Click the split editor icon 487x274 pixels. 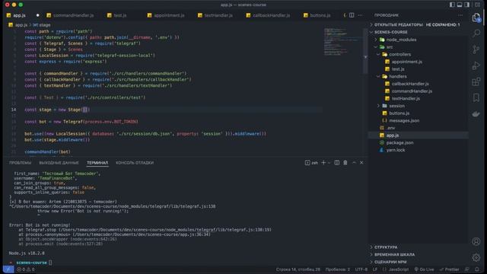pos(352,15)
